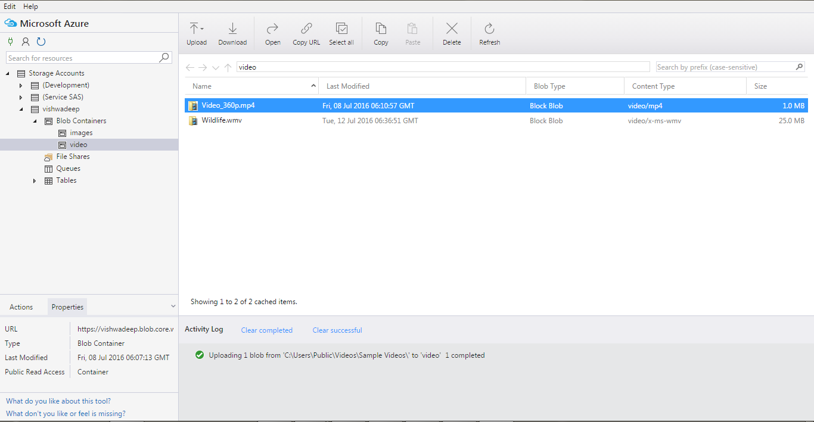Navigate back with left arrow

pos(189,67)
